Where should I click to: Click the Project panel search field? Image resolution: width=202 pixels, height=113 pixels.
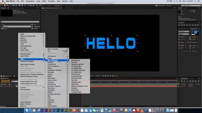pos(20,22)
